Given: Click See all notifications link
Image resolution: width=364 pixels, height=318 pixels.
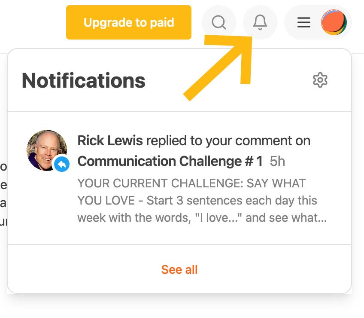Looking at the screenshot, I should (x=179, y=269).
